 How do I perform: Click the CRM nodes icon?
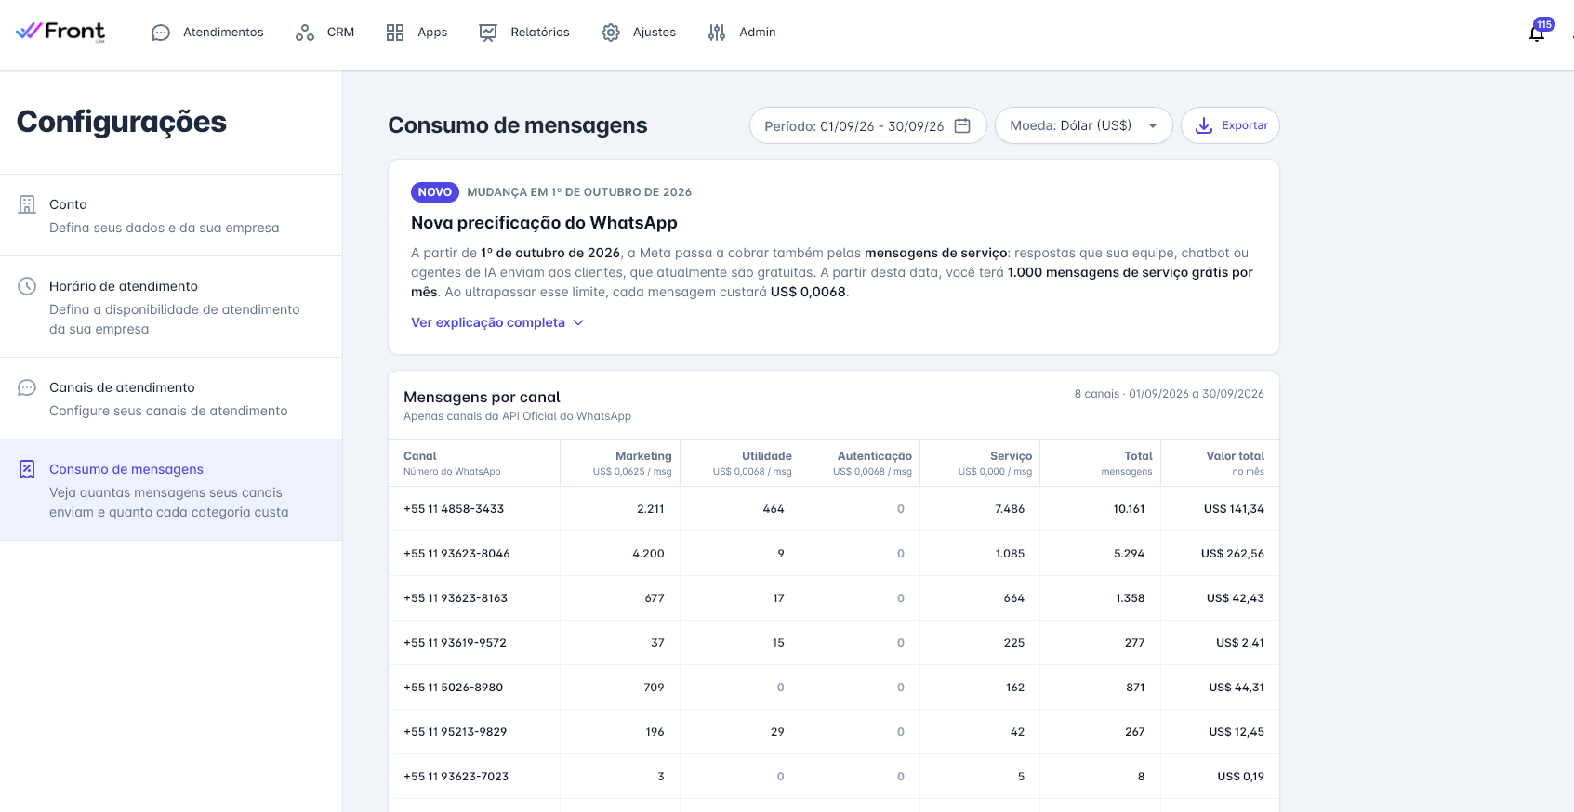304,33
